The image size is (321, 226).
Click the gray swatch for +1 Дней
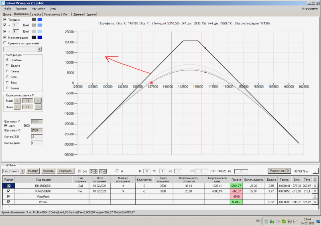(x=34, y=25)
